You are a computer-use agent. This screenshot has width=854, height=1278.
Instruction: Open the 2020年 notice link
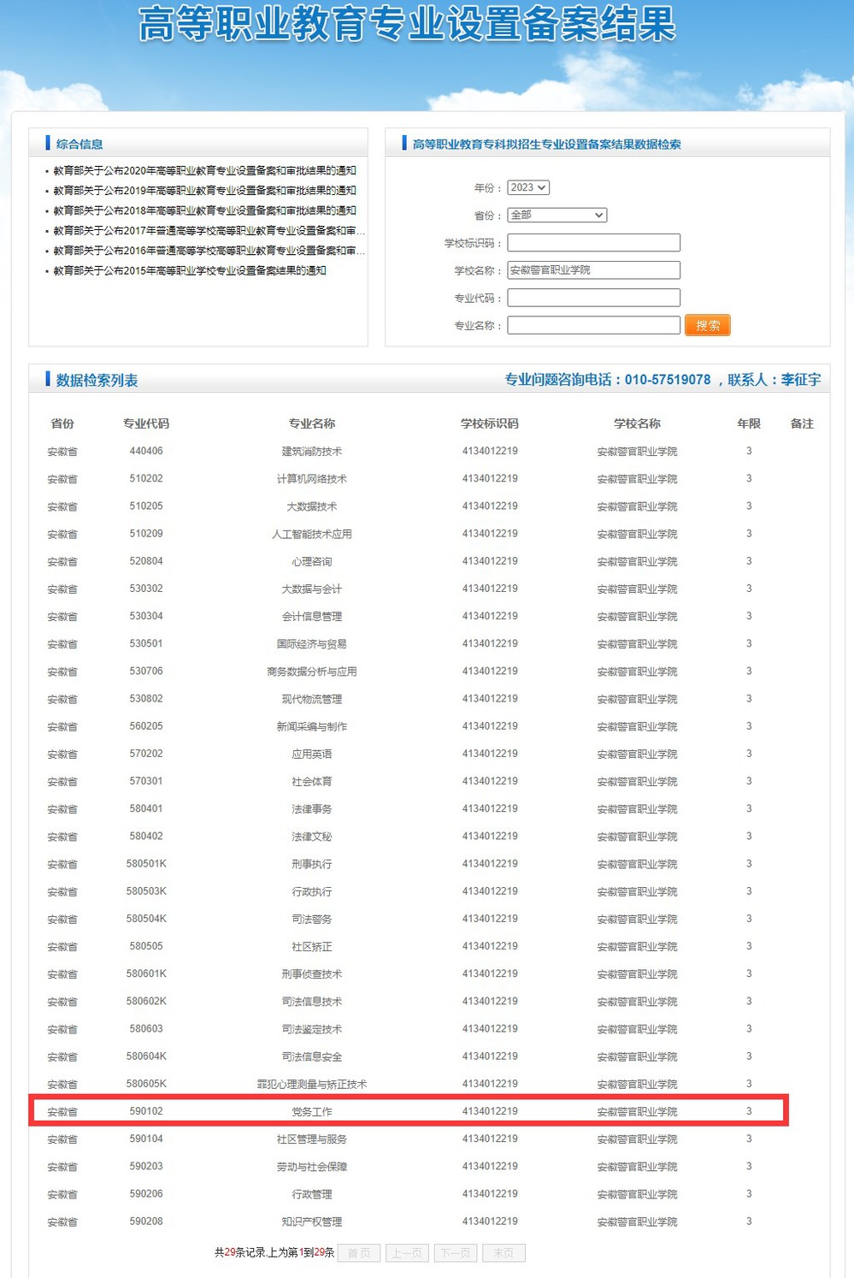204,171
